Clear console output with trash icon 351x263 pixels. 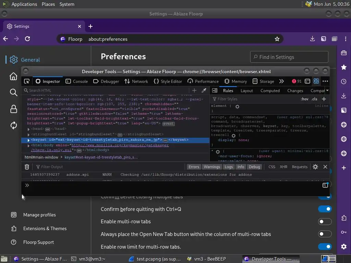(27, 167)
